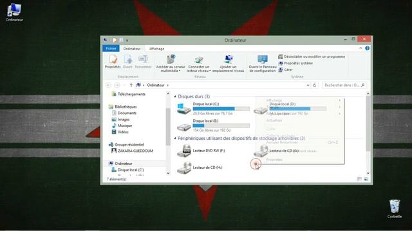Click the Ouvrir ribbon icon
Viewport: 412px width, 231px height.
[127, 62]
